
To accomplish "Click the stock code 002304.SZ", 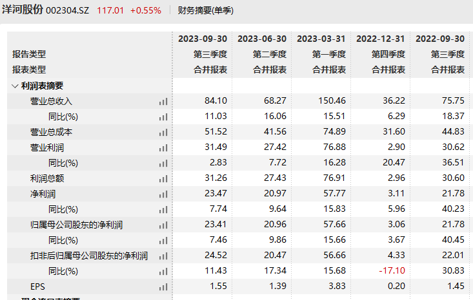I will (67, 10).
